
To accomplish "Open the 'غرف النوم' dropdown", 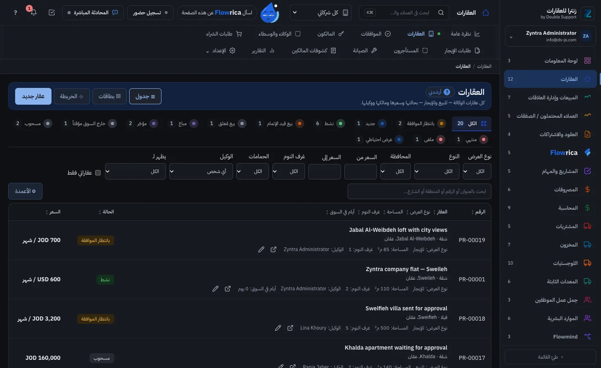I will coord(289,171).
